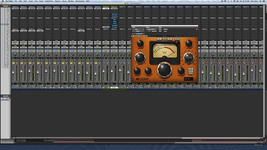
Task: Open the Setup menu
Action: [x=64, y=1]
